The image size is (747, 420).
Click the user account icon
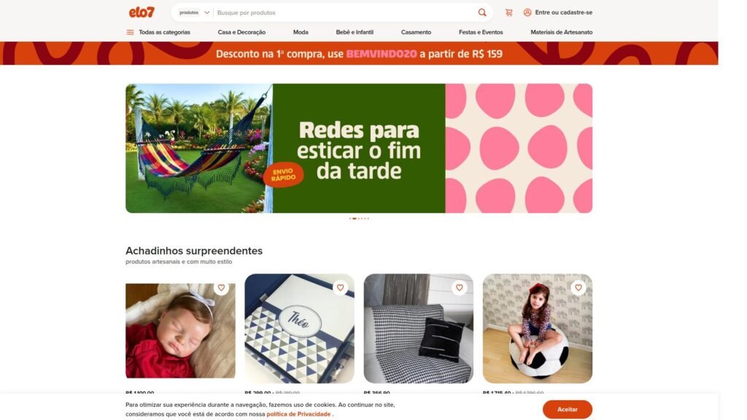pos(527,12)
